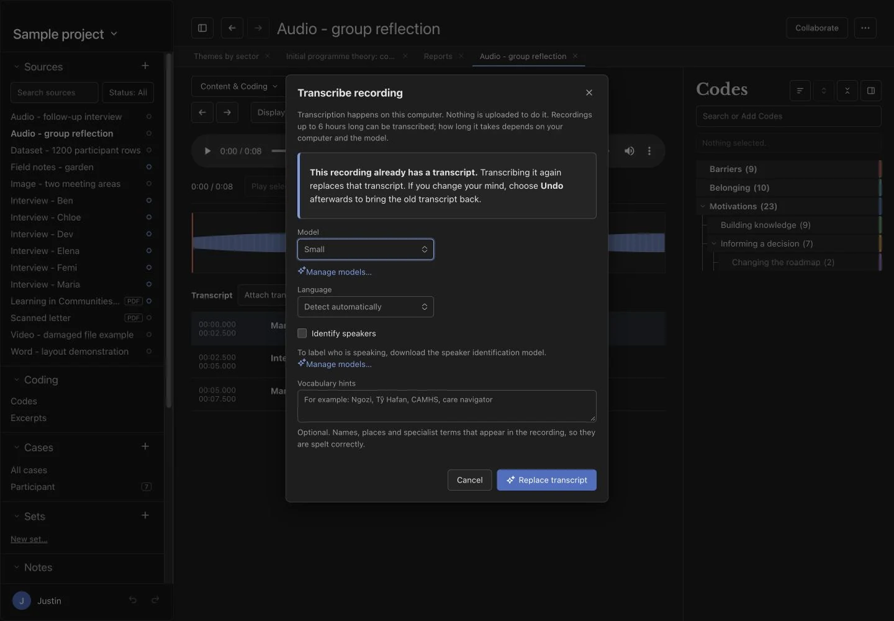This screenshot has height=621, width=894.
Task: Select the Audio - group reflection tab
Action: (523, 56)
